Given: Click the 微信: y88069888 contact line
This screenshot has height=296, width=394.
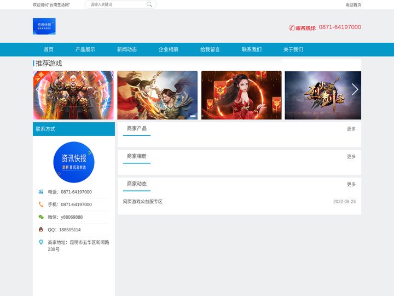Looking at the screenshot, I should coord(65,217).
